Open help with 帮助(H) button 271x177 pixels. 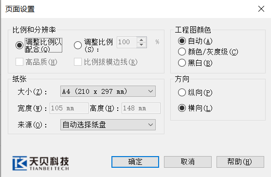click(x=240, y=162)
